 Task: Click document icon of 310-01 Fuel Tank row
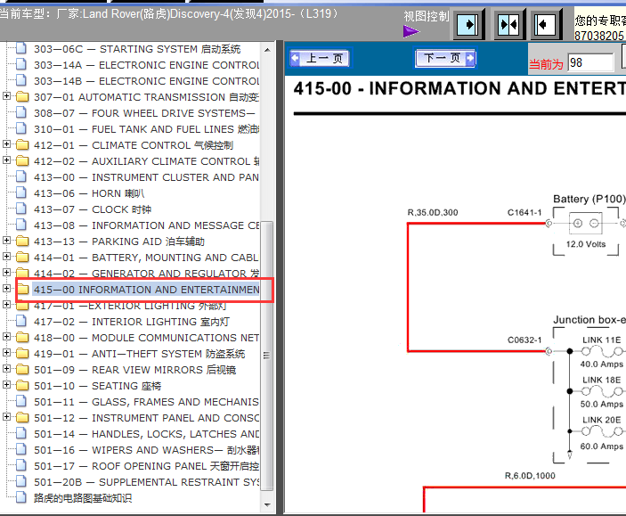[21, 128]
